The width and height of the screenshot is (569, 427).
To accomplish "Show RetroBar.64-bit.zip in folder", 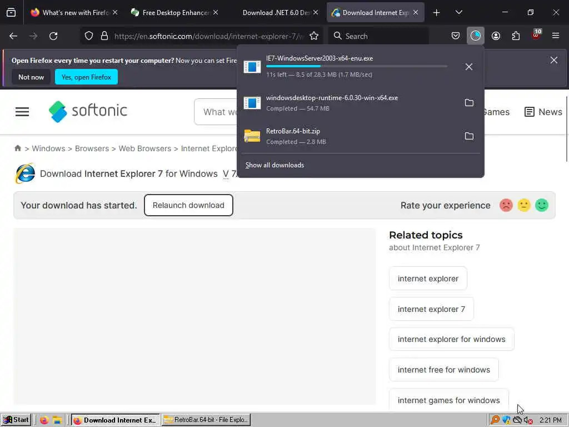I will 469,136.
